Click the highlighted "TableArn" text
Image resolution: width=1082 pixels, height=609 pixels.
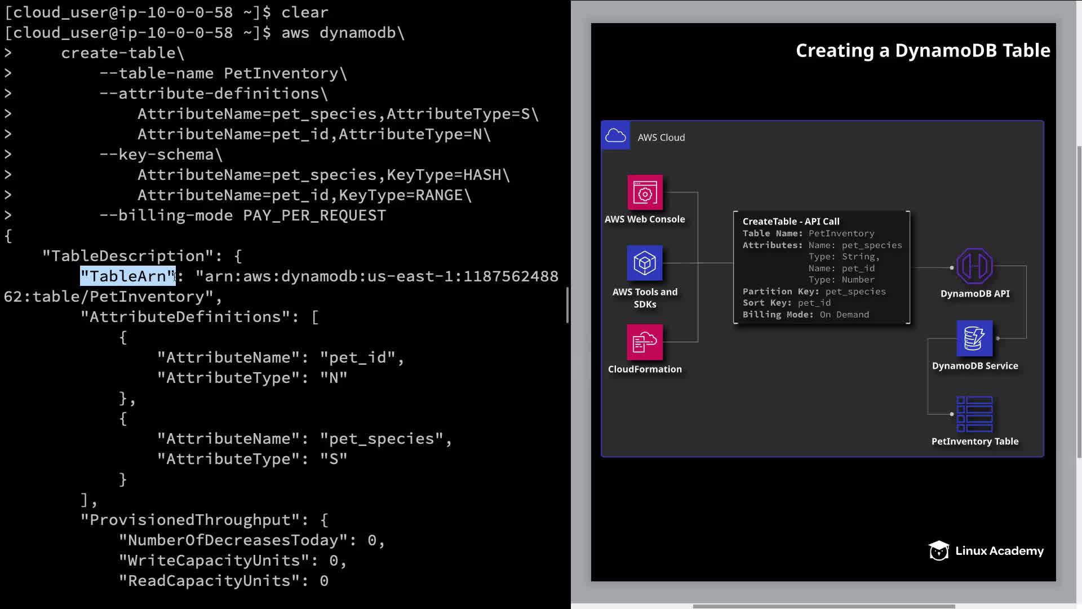pyautogui.click(x=128, y=276)
